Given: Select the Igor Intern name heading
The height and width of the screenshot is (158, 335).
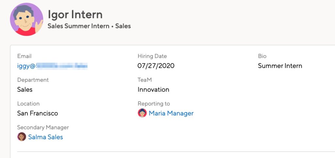Looking at the screenshot, I should point(75,14).
